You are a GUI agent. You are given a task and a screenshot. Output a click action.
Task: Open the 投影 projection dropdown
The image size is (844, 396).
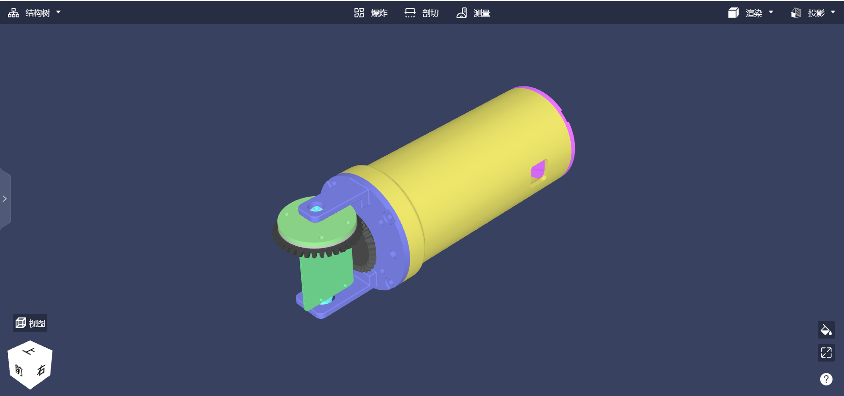click(x=813, y=13)
